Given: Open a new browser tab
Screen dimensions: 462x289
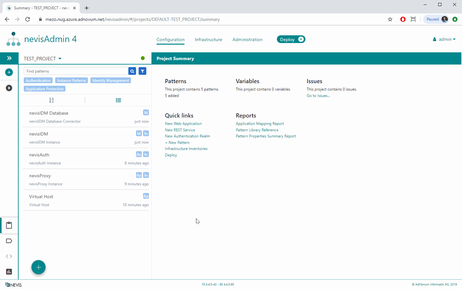Looking at the screenshot, I should 87,8.
